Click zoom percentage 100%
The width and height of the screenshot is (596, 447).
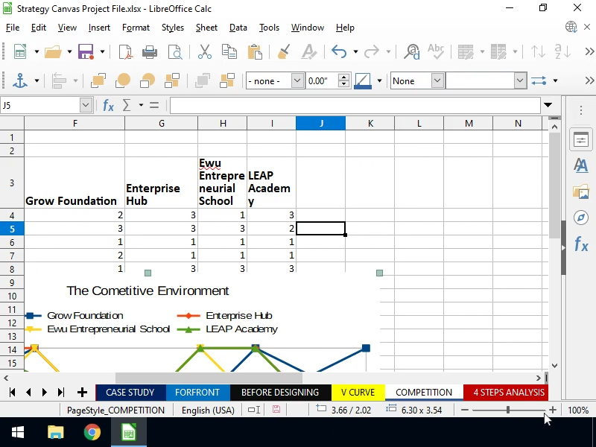(578, 410)
